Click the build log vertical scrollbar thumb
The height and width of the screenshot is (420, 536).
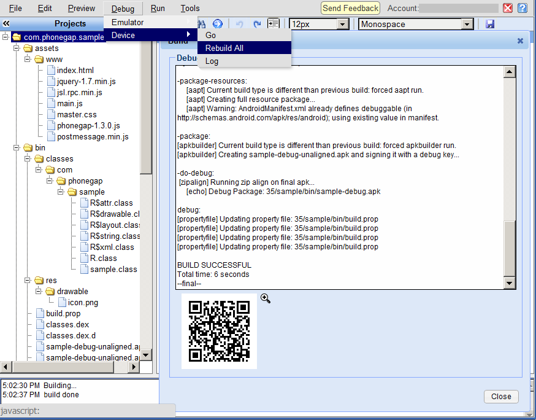(510, 249)
